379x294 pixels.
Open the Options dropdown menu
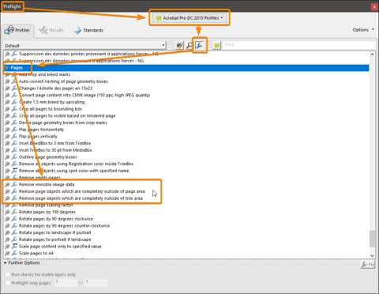tap(363, 30)
